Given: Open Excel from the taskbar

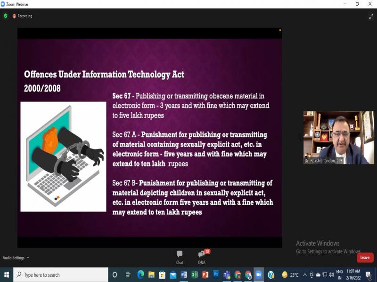Looking at the screenshot, I should 195,275.
